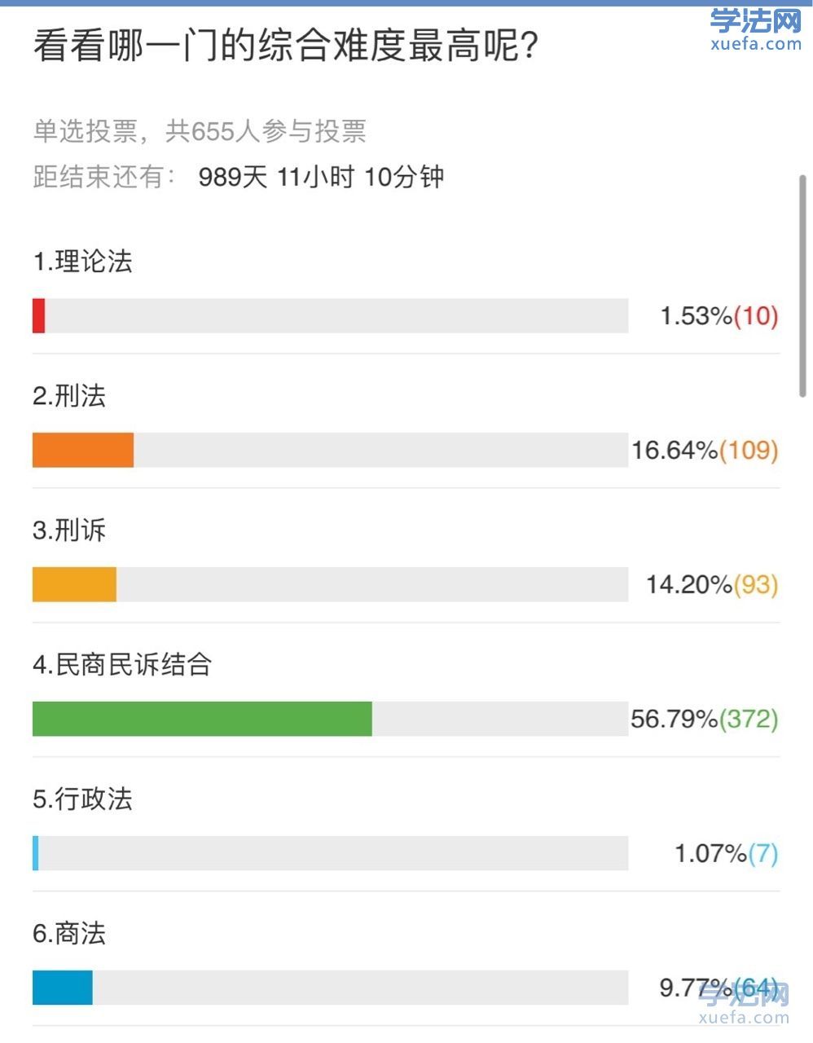The height and width of the screenshot is (1043, 813).
Task: Select the 3.刑诉 poll option
Action: pos(69,530)
